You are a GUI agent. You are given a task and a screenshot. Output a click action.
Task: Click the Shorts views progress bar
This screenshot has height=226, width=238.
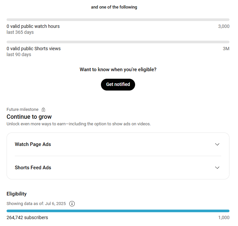tap(118, 42)
